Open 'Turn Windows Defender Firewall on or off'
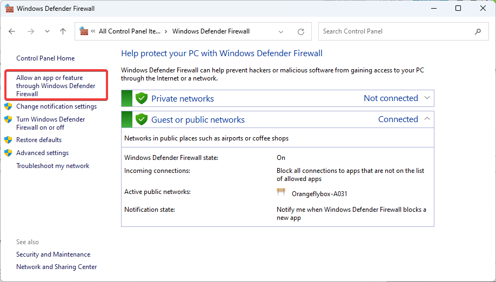496x282 pixels. [x=51, y=123]
